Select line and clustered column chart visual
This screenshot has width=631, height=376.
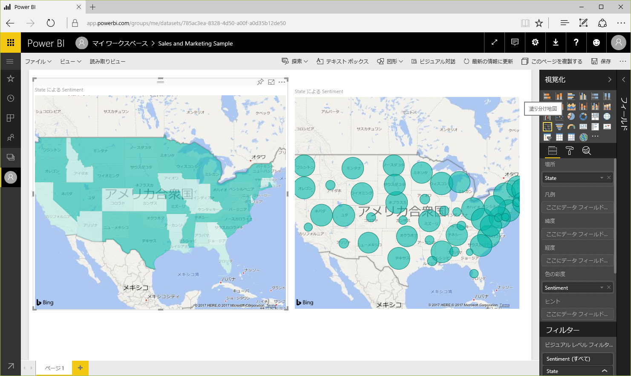595,106
